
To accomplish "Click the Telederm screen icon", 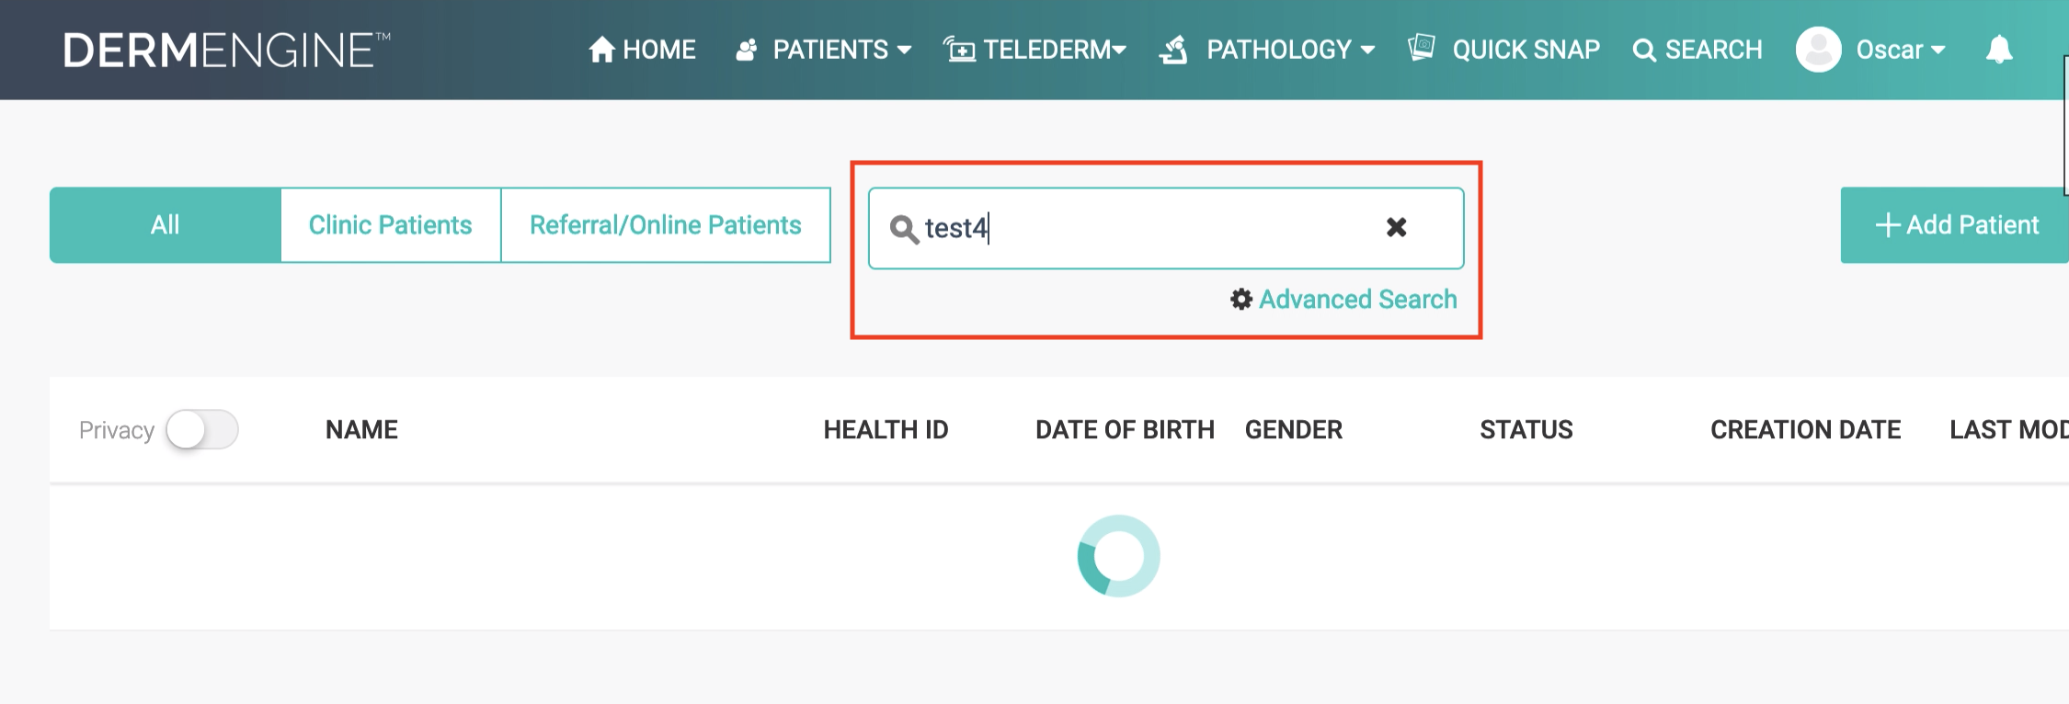I will click(x=959, y=50).
